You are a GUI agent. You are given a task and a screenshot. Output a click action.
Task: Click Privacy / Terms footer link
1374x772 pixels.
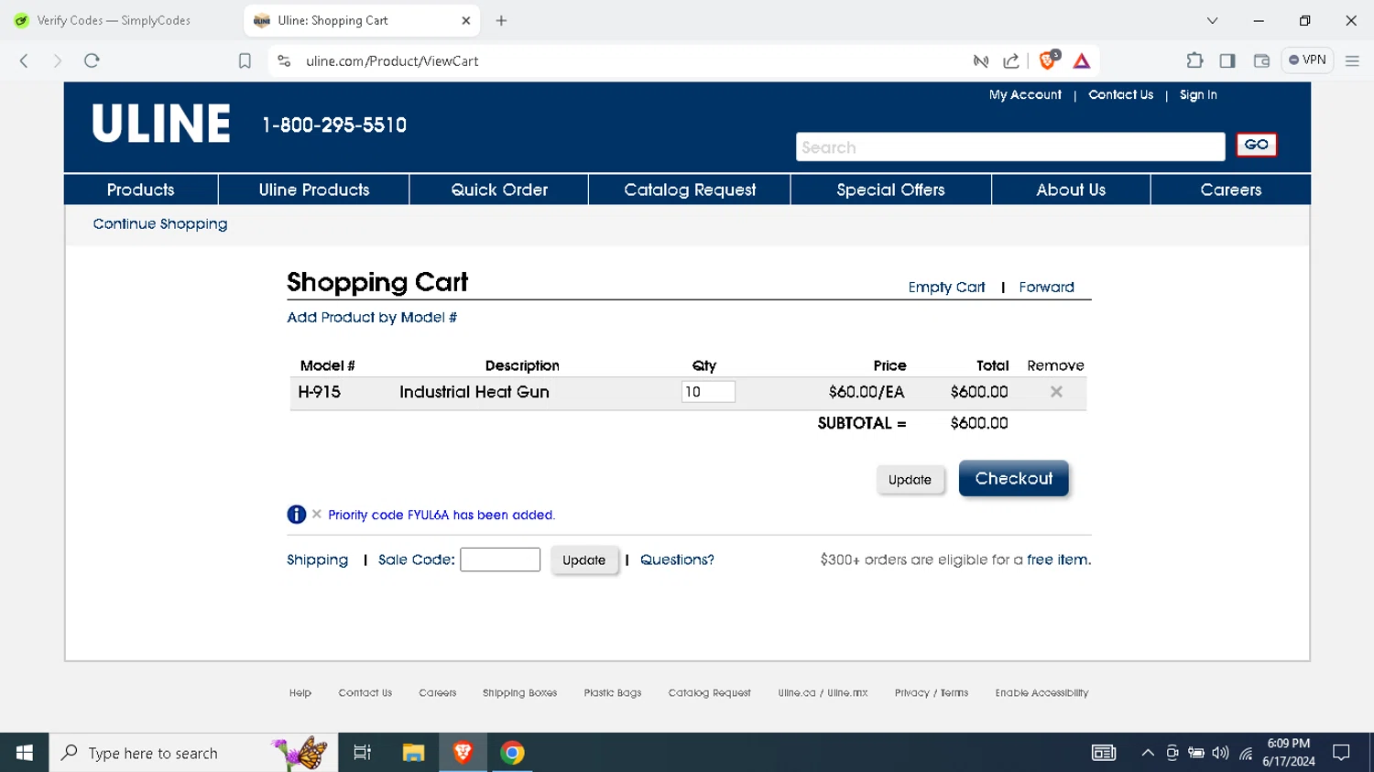(932, 693)
